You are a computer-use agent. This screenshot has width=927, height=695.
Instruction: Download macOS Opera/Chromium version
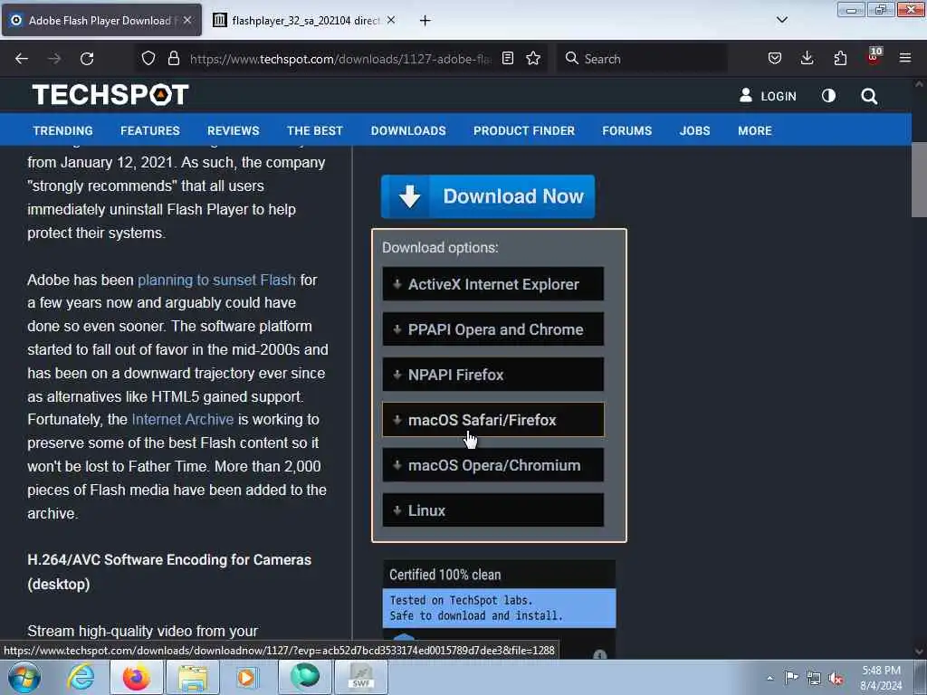tap(493, 465)
